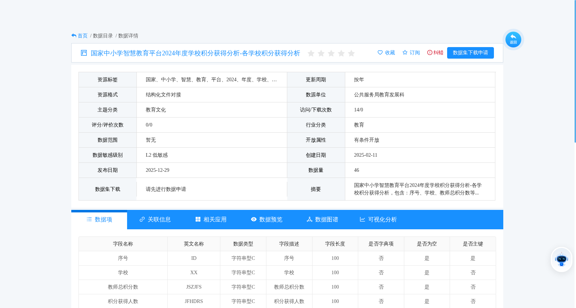This screenshot has height=308, width=576.
Task: Click the 摘要 summary description text
Action: (x=418, y=189)
